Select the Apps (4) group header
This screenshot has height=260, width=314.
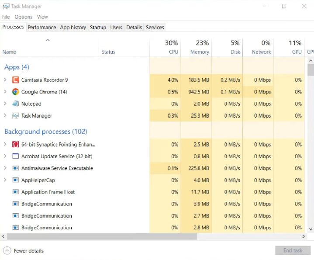pos(17,67)
